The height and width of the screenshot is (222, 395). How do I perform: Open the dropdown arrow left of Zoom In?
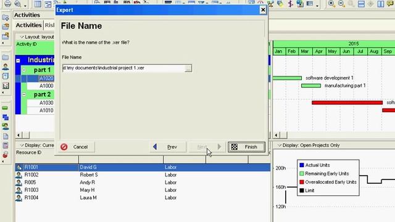coord(317,5)
